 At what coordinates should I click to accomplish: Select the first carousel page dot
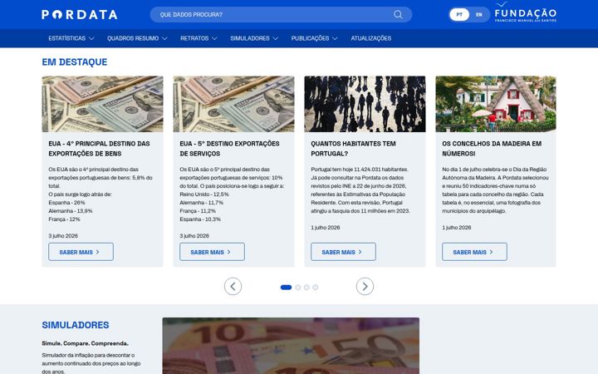tap(286, 288)
